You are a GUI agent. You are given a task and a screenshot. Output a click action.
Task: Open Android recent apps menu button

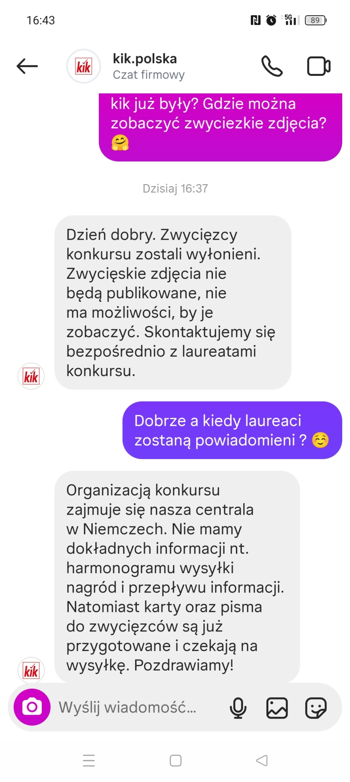(x=89, y=760)
